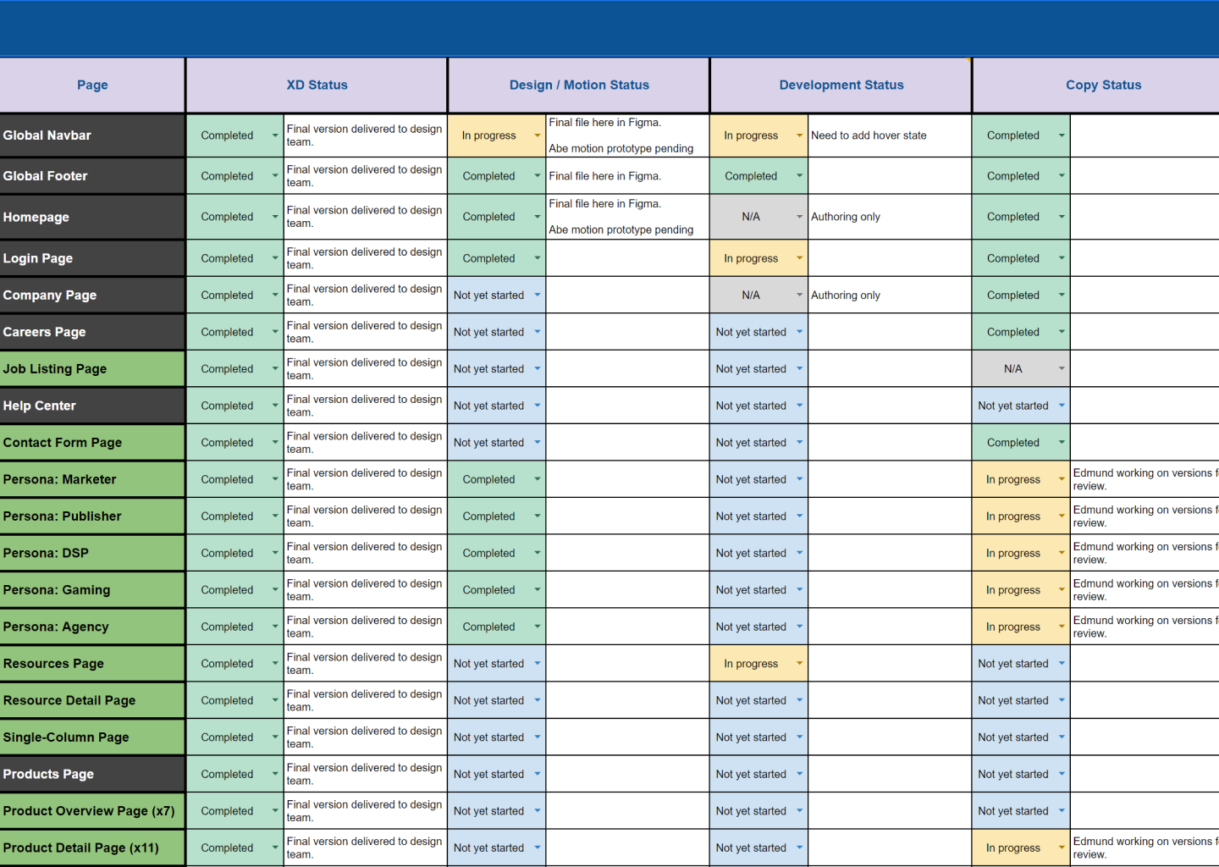Screen dimensions: 1219x867
Task: Open XD Status dropdown for Single-Column Page
Action: (x=275, y=737)
